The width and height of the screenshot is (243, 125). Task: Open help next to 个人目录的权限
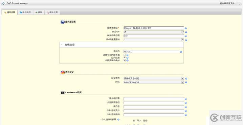pos(118,120)
